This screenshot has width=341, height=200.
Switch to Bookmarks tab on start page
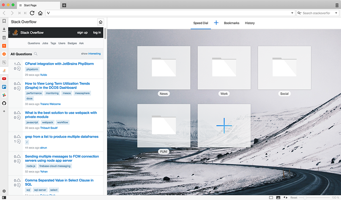click(232, 23)
